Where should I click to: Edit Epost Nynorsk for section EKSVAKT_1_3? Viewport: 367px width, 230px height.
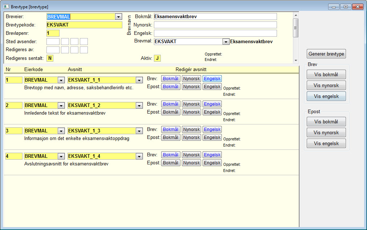pyautogui.click(x=191, y=137)
